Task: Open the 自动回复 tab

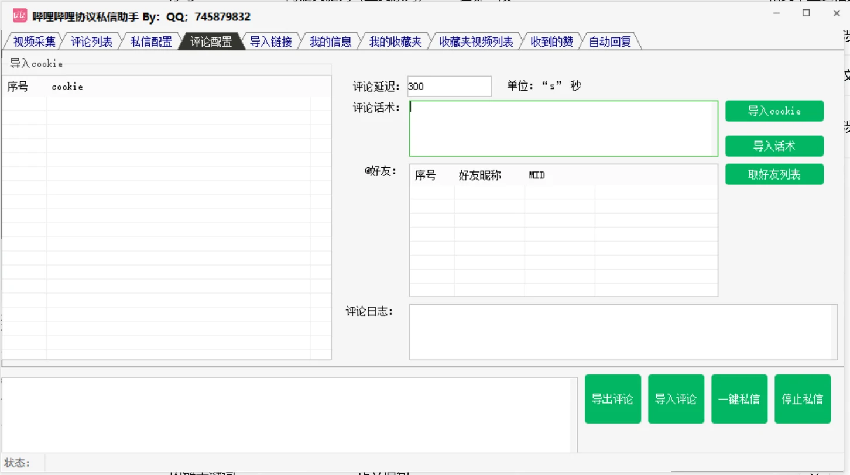Action: 611,42
